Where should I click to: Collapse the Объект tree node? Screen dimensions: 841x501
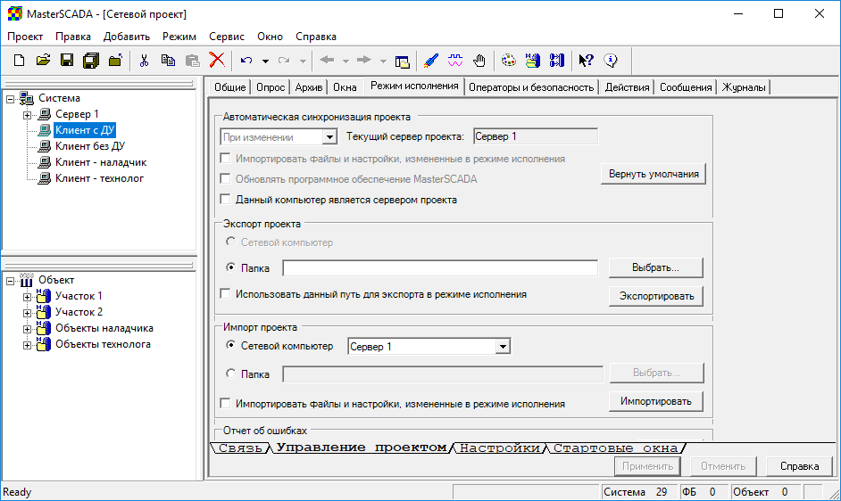point(10,281)
